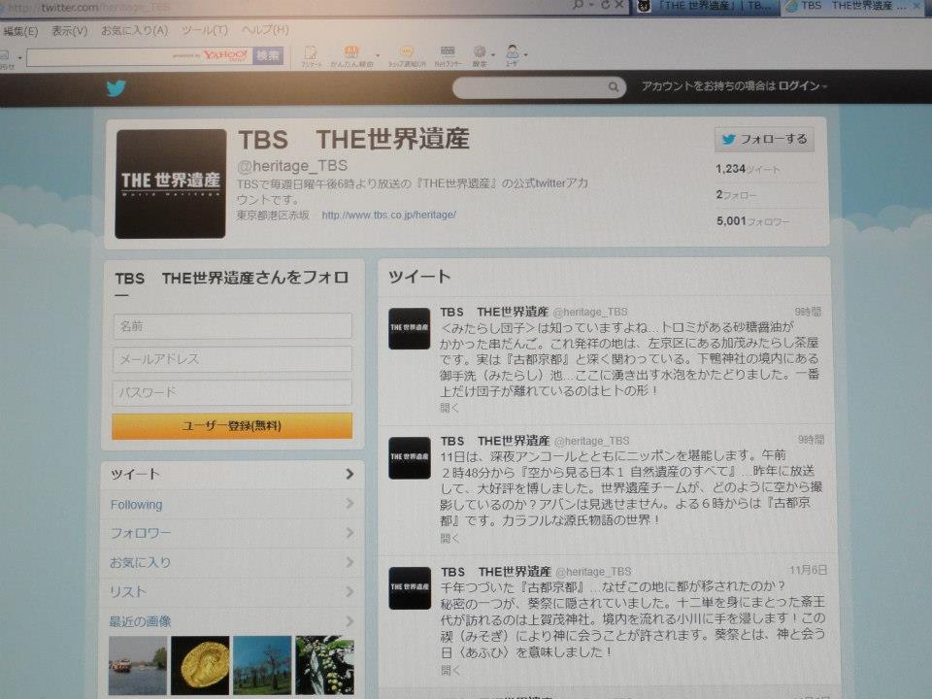This screenshot has width=932, height=699.
Task: Open the green berries plant thumbnail
Action: (x=324, y=665)
